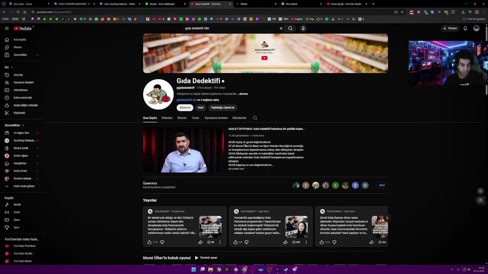
Task: Expand the Abonelikler section heading
Action: point(14,125)
